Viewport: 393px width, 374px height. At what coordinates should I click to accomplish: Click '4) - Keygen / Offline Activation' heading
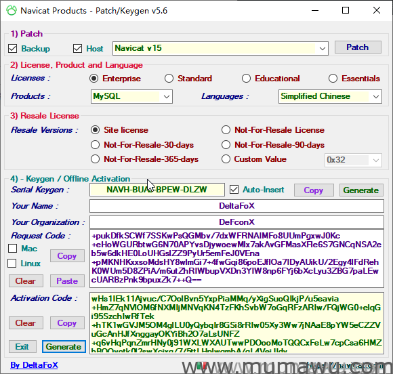point(70,179)
